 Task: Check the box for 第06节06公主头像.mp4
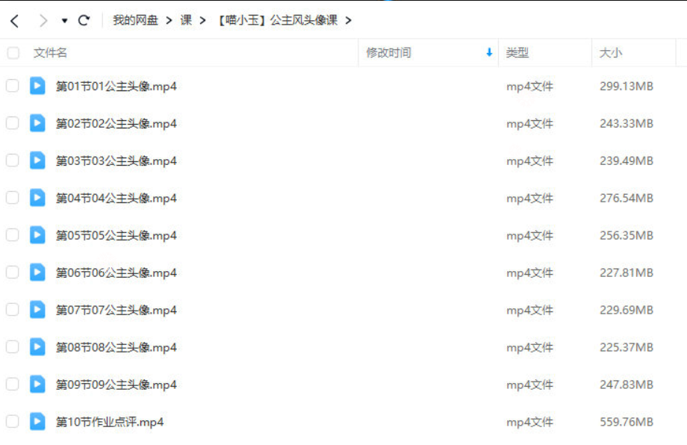click(12, 272)
